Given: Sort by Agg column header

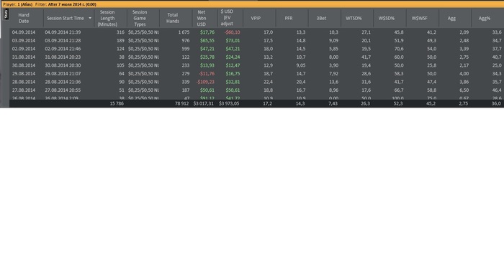Looking at the screenshot, I should (x=451, y=18).
